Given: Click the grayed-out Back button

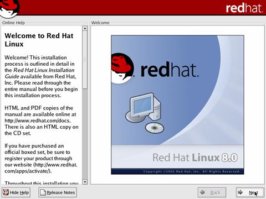Looking at the screenshot, I should 212,192.
